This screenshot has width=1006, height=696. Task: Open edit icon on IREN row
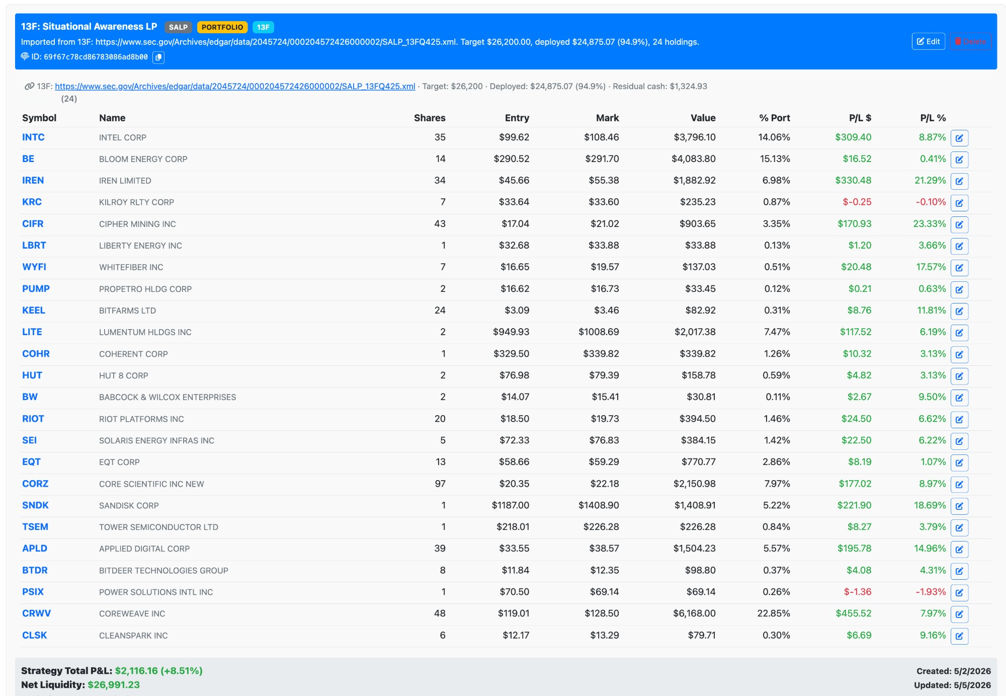pyautogui.click(x=959, y=181)
